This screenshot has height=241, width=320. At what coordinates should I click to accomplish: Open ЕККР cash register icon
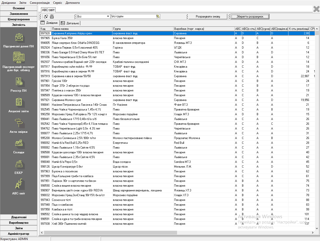pyautogui.click(x=19, y=164)
